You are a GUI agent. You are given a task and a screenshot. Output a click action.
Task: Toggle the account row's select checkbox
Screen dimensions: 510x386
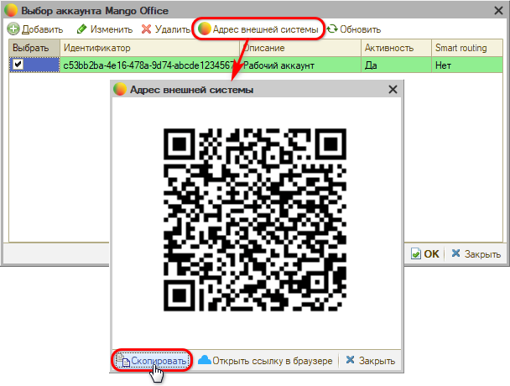[18, 65]
